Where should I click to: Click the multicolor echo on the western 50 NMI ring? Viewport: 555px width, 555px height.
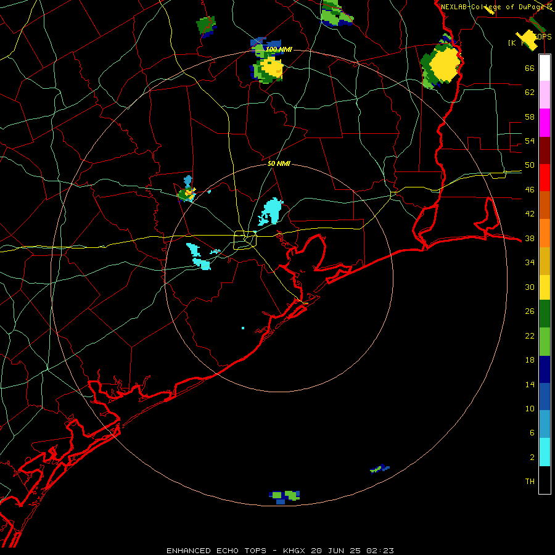pos(187,193)
